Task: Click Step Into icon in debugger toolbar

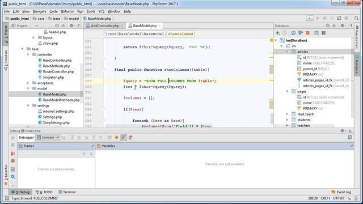Action: 79,138
